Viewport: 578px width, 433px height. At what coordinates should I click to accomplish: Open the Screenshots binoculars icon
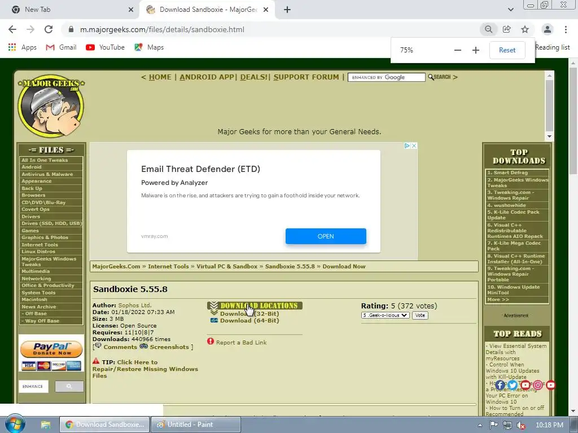(144, 347)
